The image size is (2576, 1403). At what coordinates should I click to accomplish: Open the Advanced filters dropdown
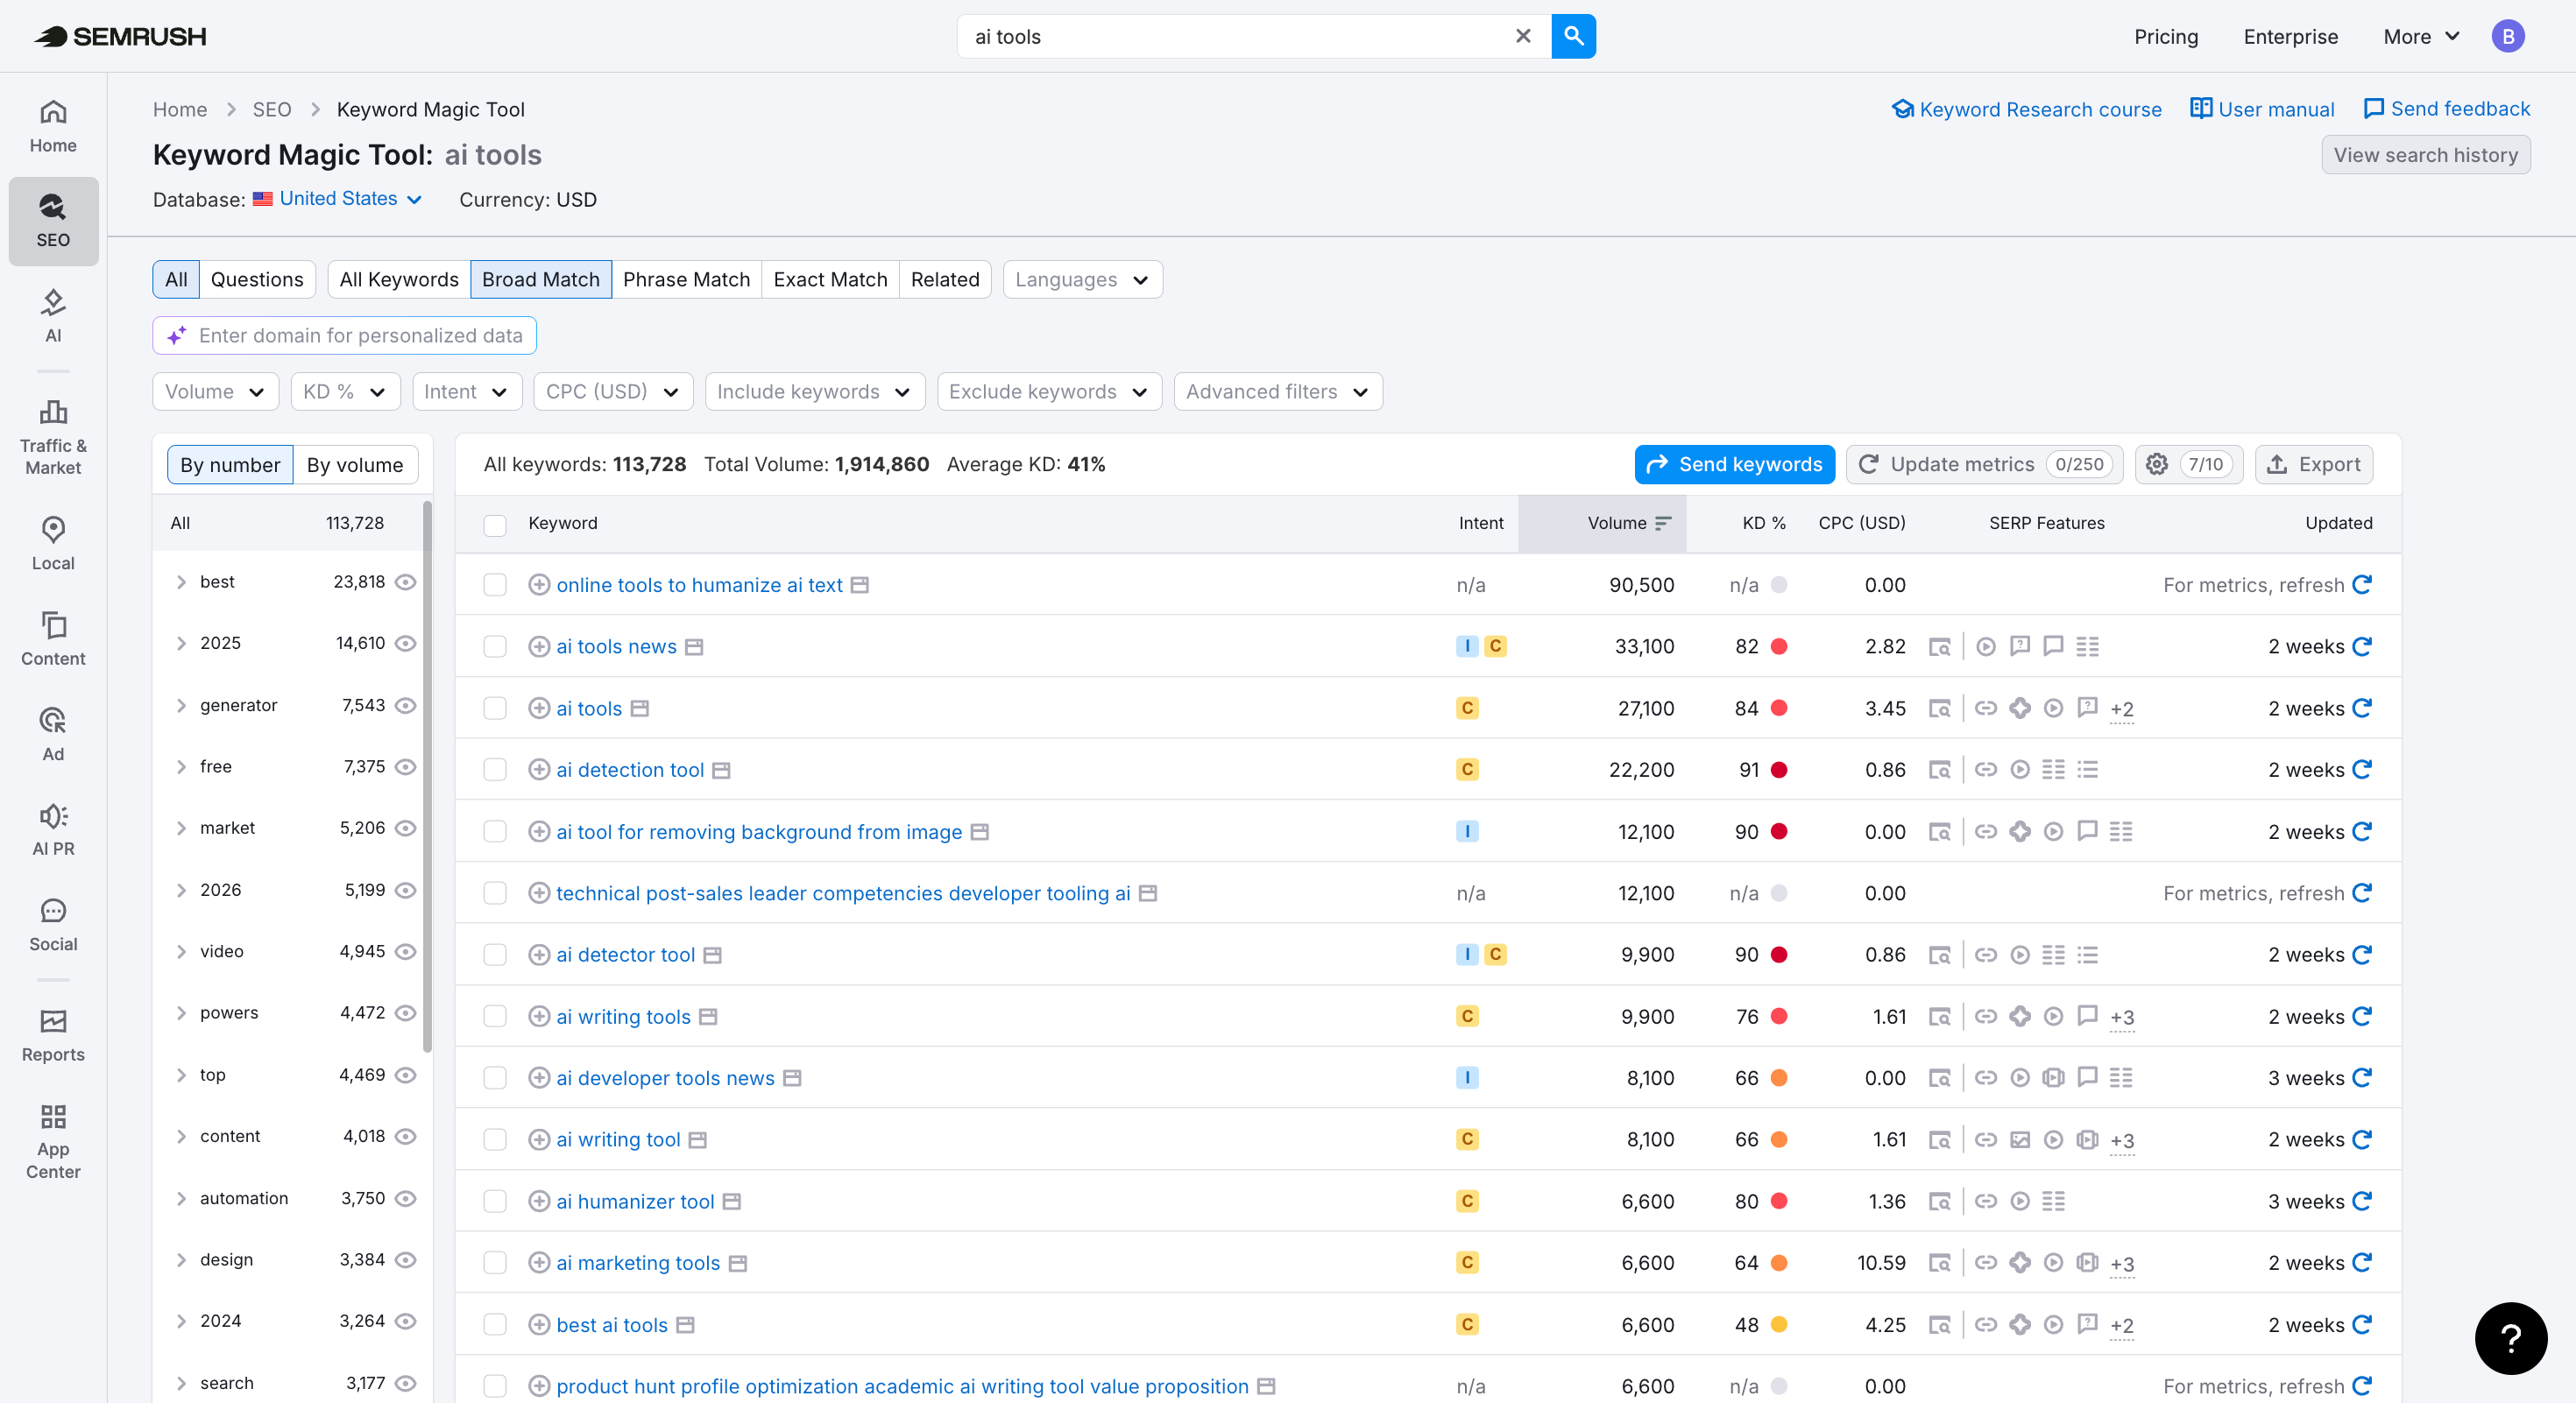1277,391
